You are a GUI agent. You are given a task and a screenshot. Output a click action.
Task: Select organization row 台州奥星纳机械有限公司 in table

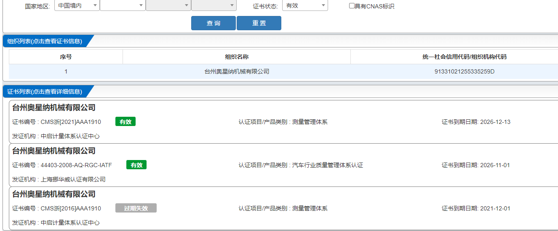pos(237,71)
